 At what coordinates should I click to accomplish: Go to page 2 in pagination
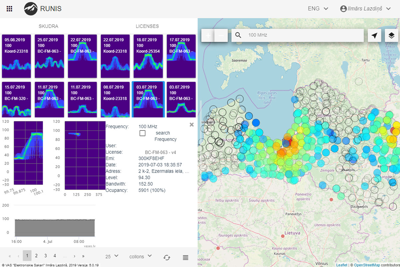tap(36, 256)
